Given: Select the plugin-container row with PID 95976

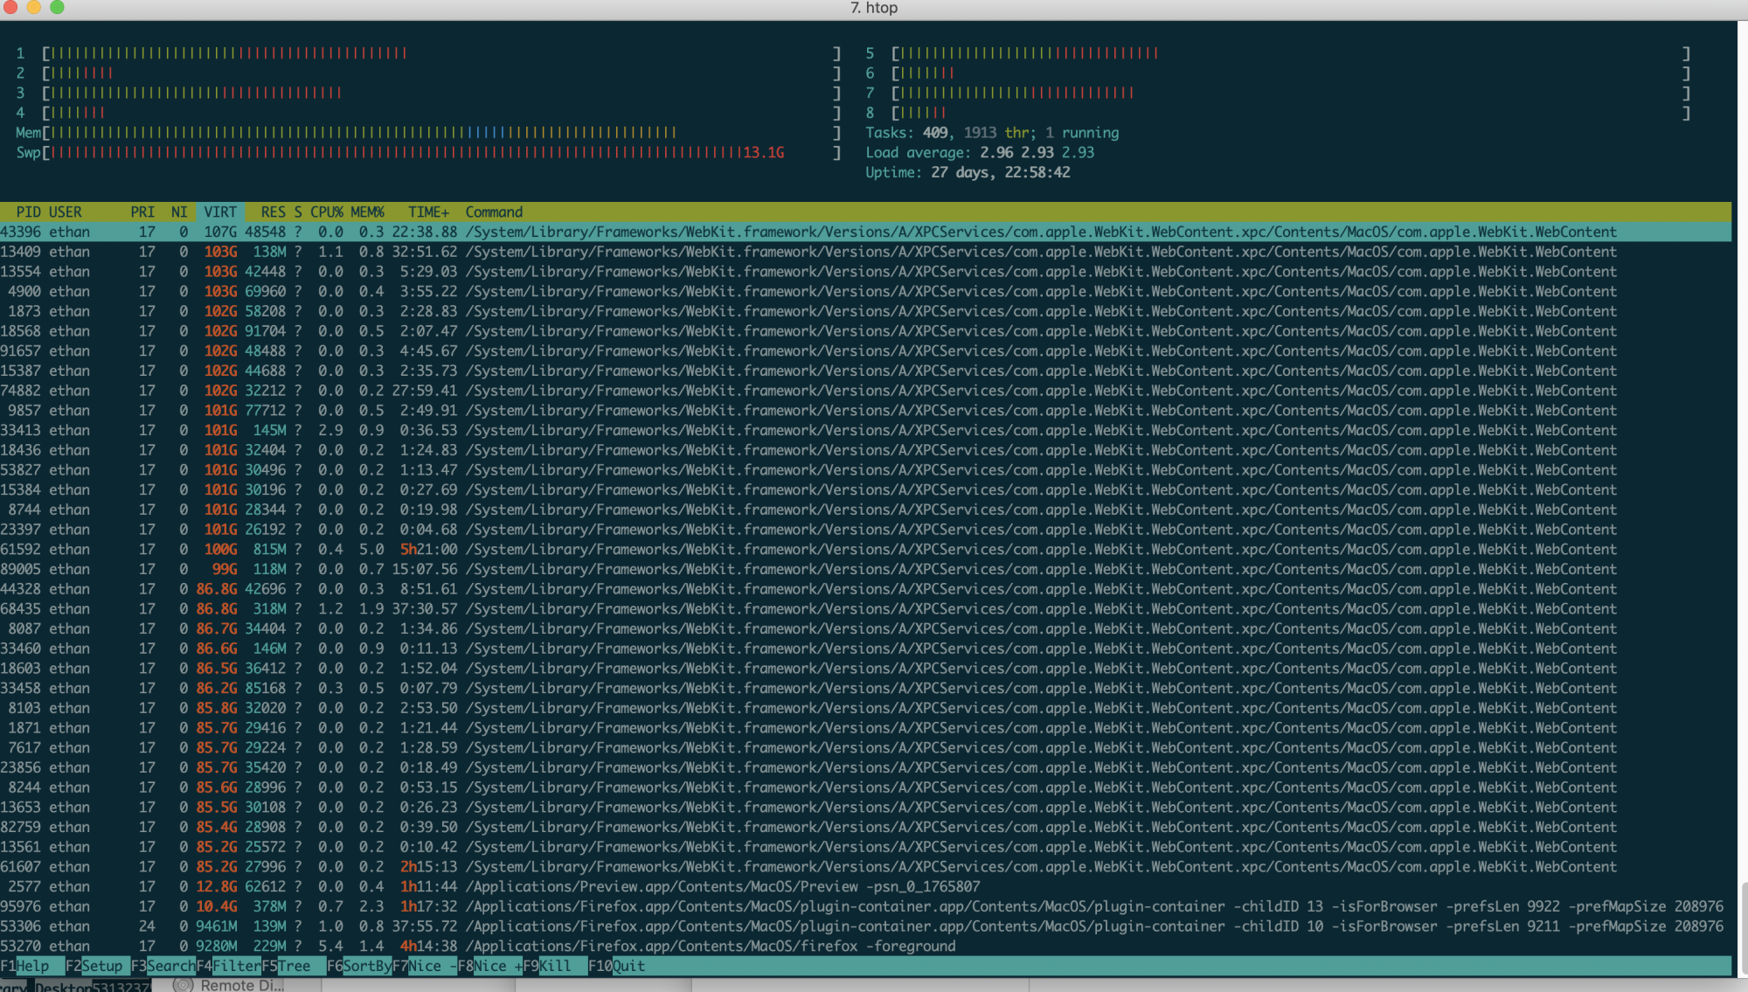Looking at the screenshot, I should tap(865, 906).
